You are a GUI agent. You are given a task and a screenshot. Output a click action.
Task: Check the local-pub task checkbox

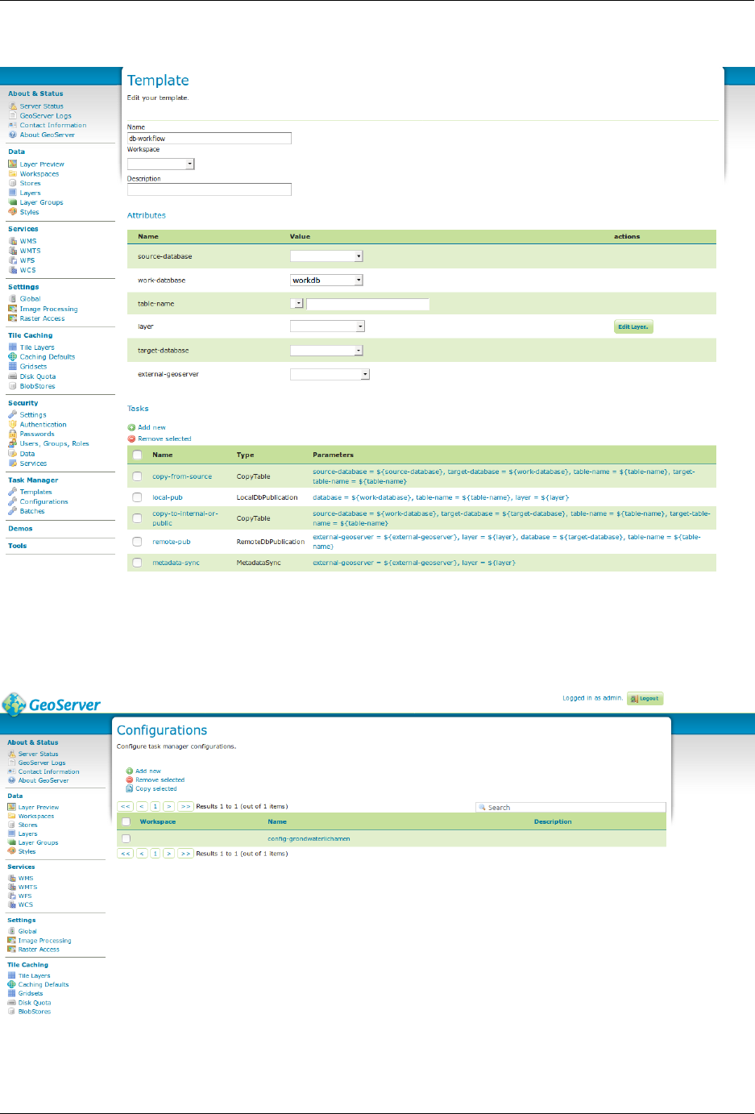tap(137, 497)
